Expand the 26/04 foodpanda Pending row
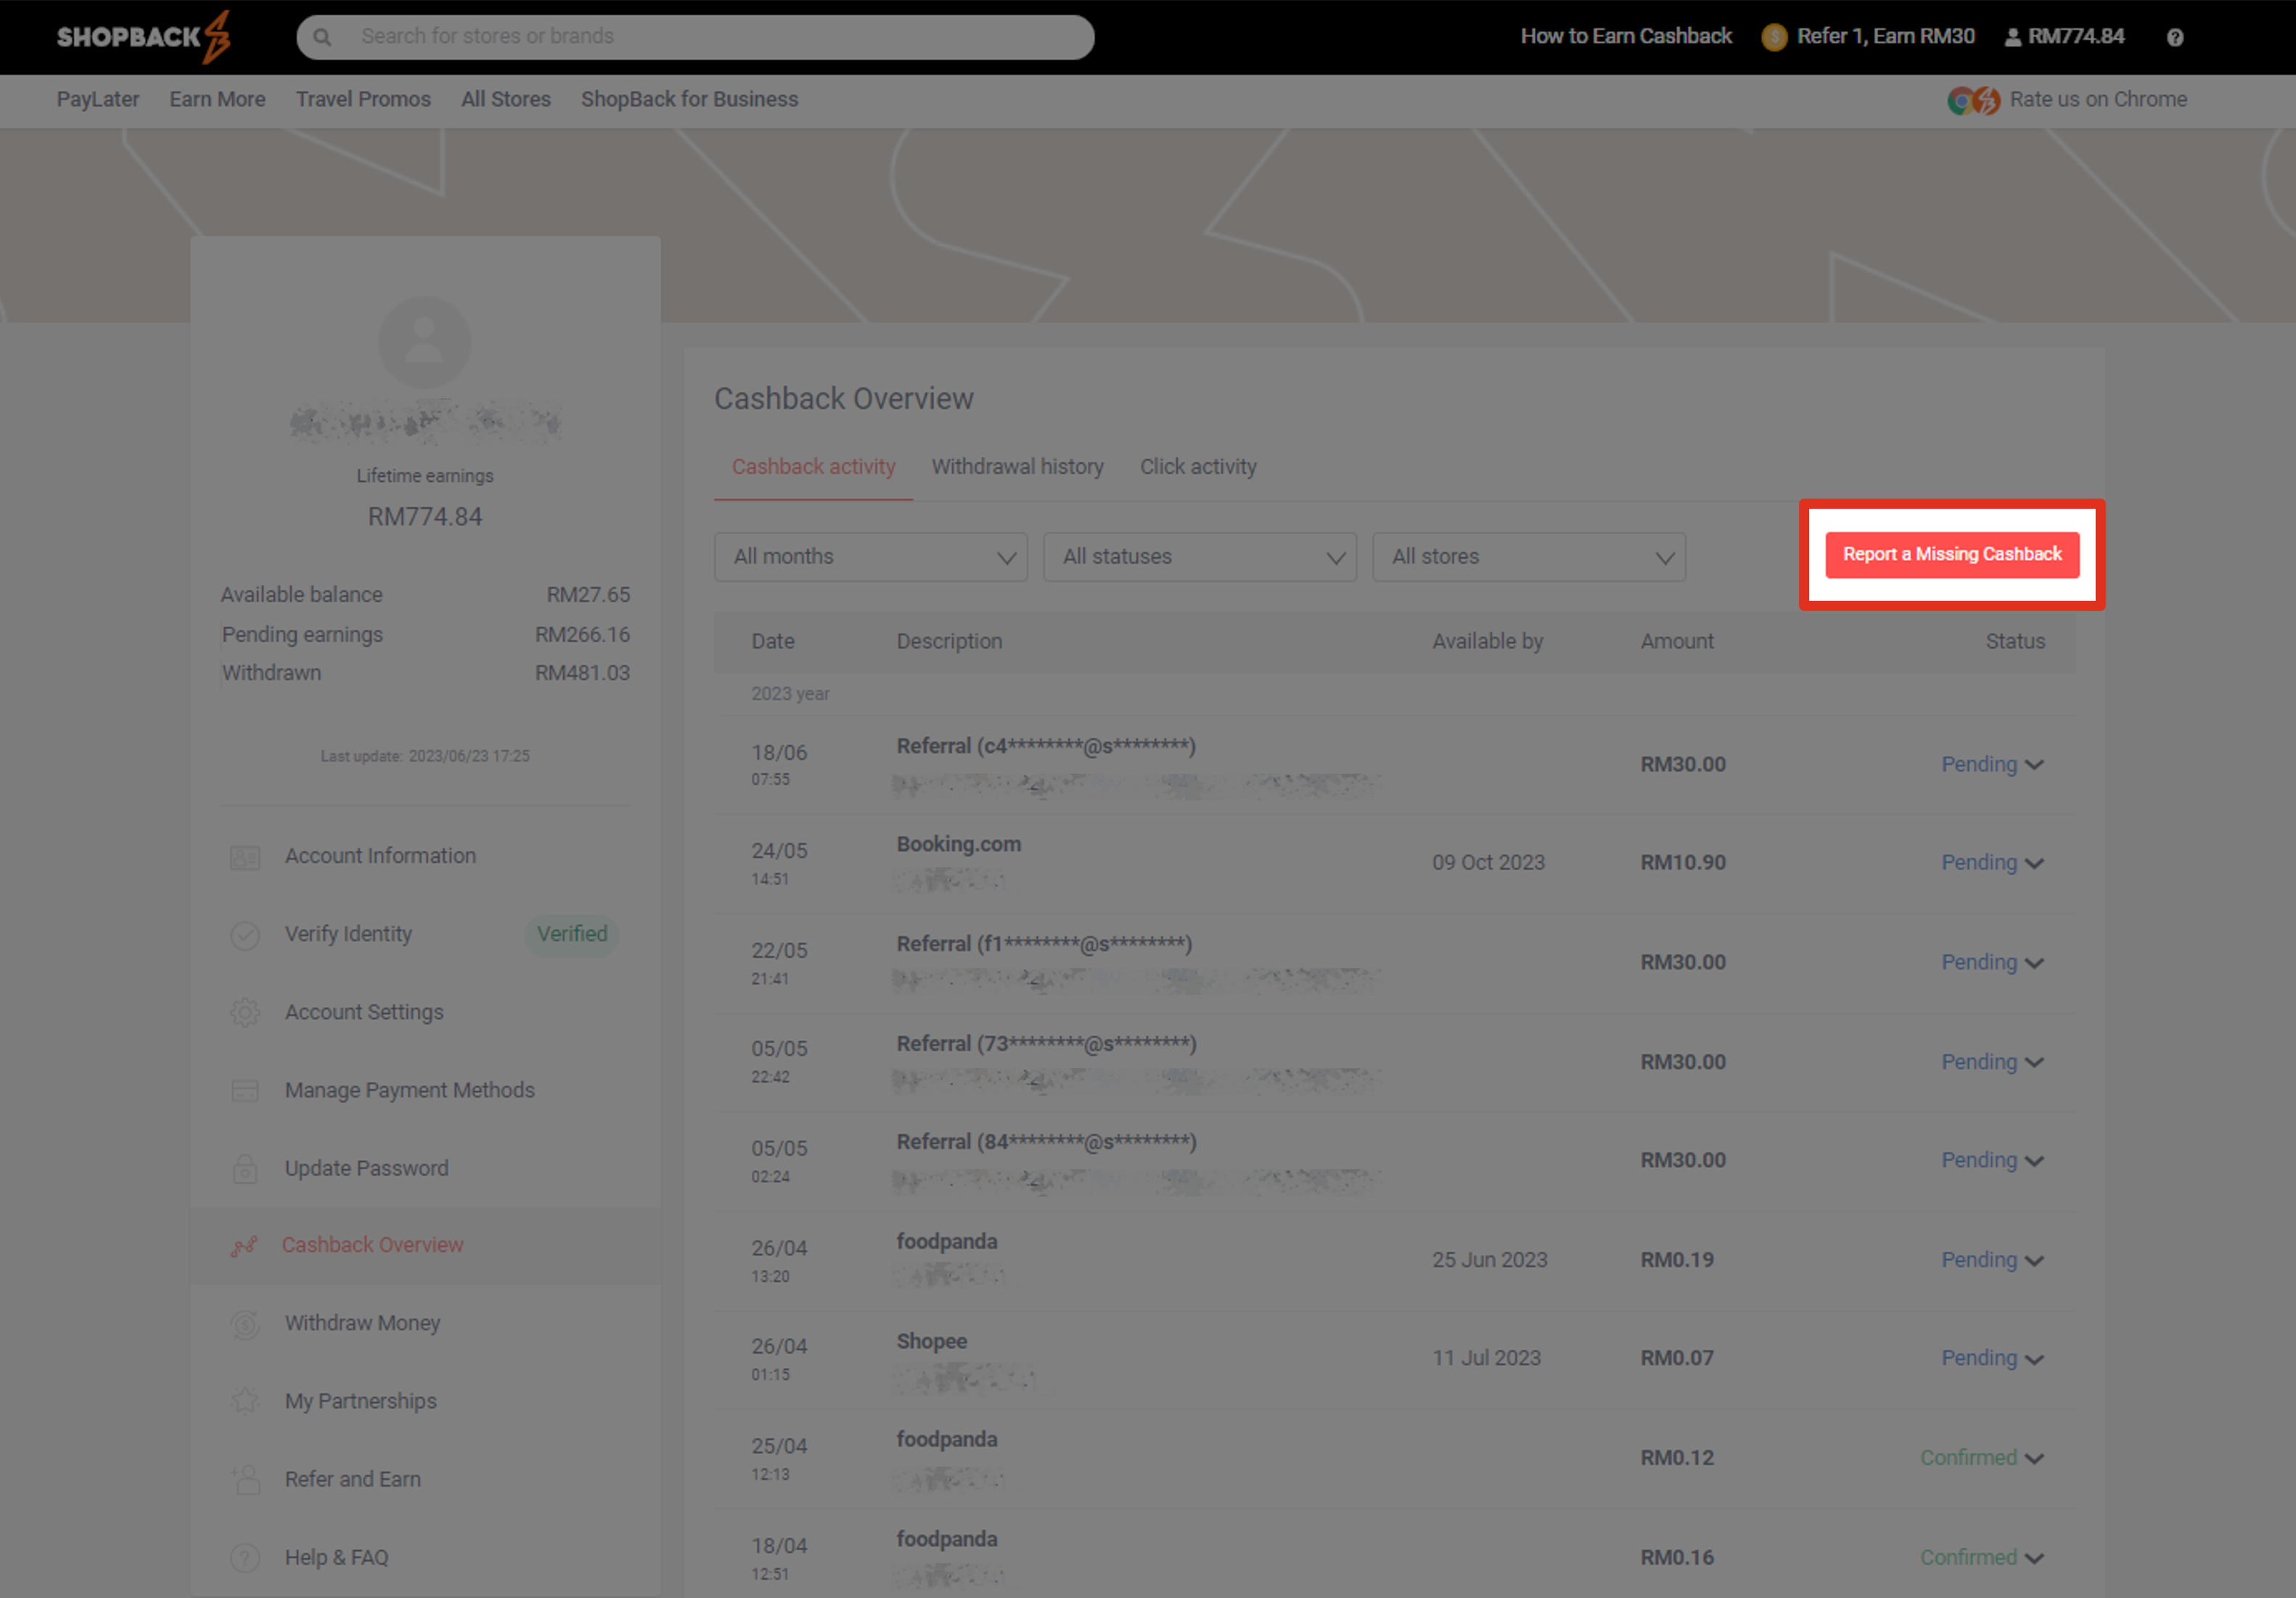This screenshot has height=1598, width=2296. (2034, 1261)
